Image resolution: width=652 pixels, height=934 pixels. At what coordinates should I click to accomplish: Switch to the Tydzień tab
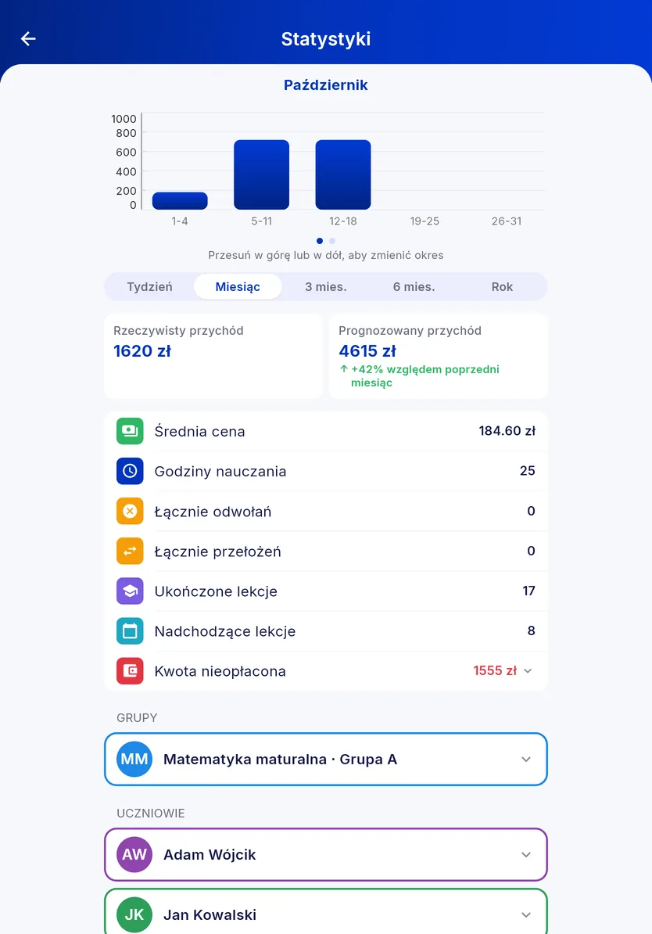149,286
